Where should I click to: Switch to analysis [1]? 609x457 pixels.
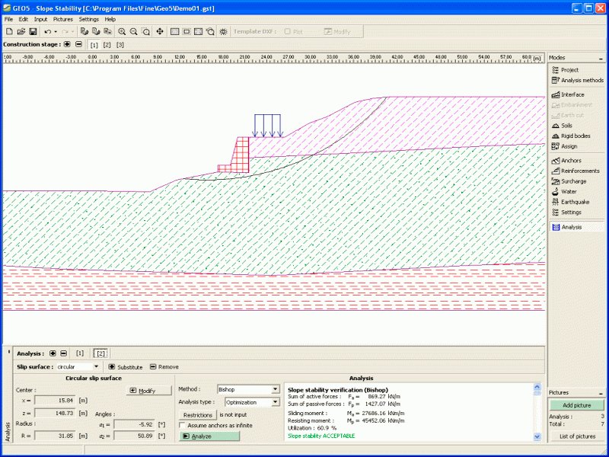80,353
